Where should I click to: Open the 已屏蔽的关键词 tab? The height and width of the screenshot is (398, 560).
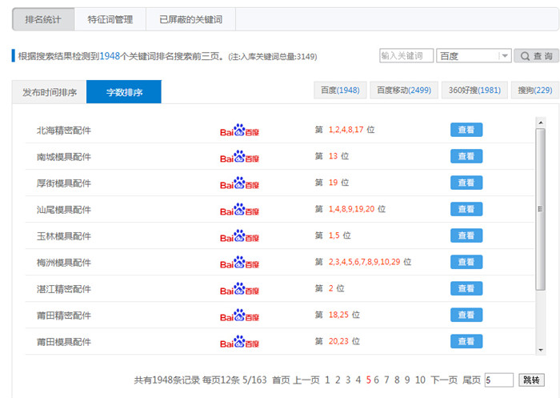[190, 19]
